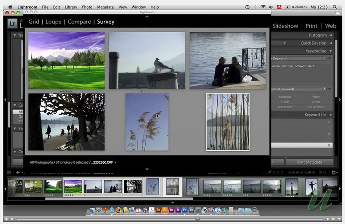Open the Metadata menu
This screenshot has height=224, width=345.
click(105, 7)
